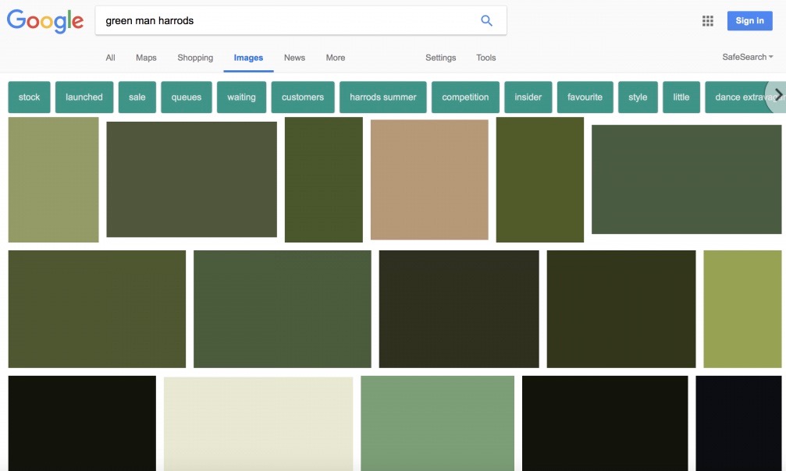786x471 pixels.
Task: Select the All results tab
Action: pos(110,58)
